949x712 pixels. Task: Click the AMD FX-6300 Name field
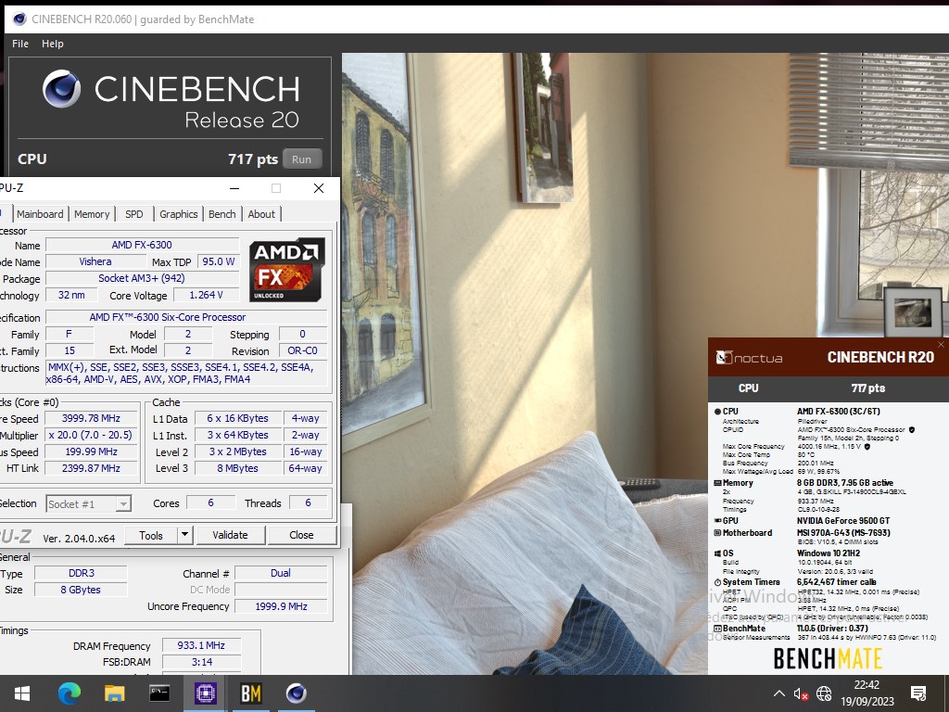point(142,245)
